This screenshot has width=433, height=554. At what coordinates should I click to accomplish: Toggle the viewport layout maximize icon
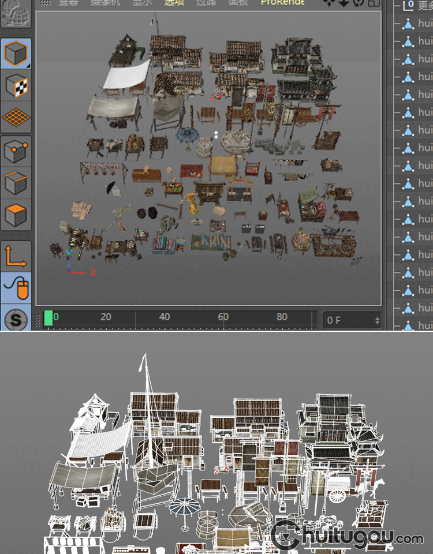pos(373,3)
